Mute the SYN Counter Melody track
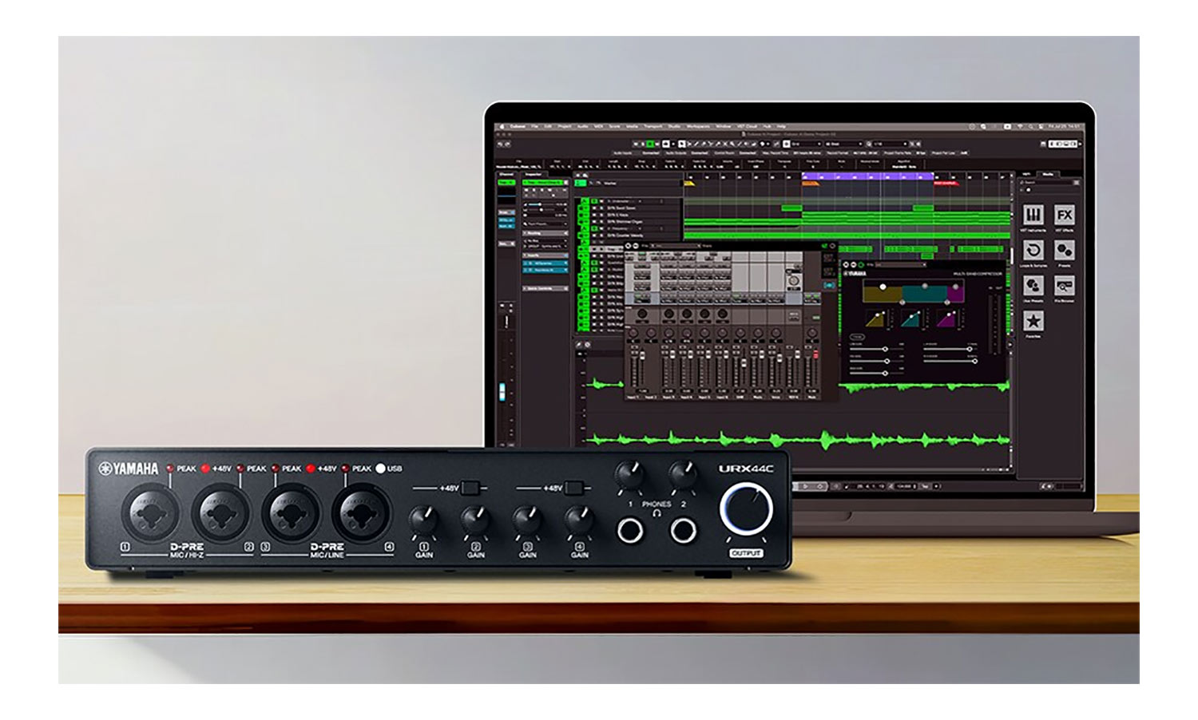 pos(594,235)
